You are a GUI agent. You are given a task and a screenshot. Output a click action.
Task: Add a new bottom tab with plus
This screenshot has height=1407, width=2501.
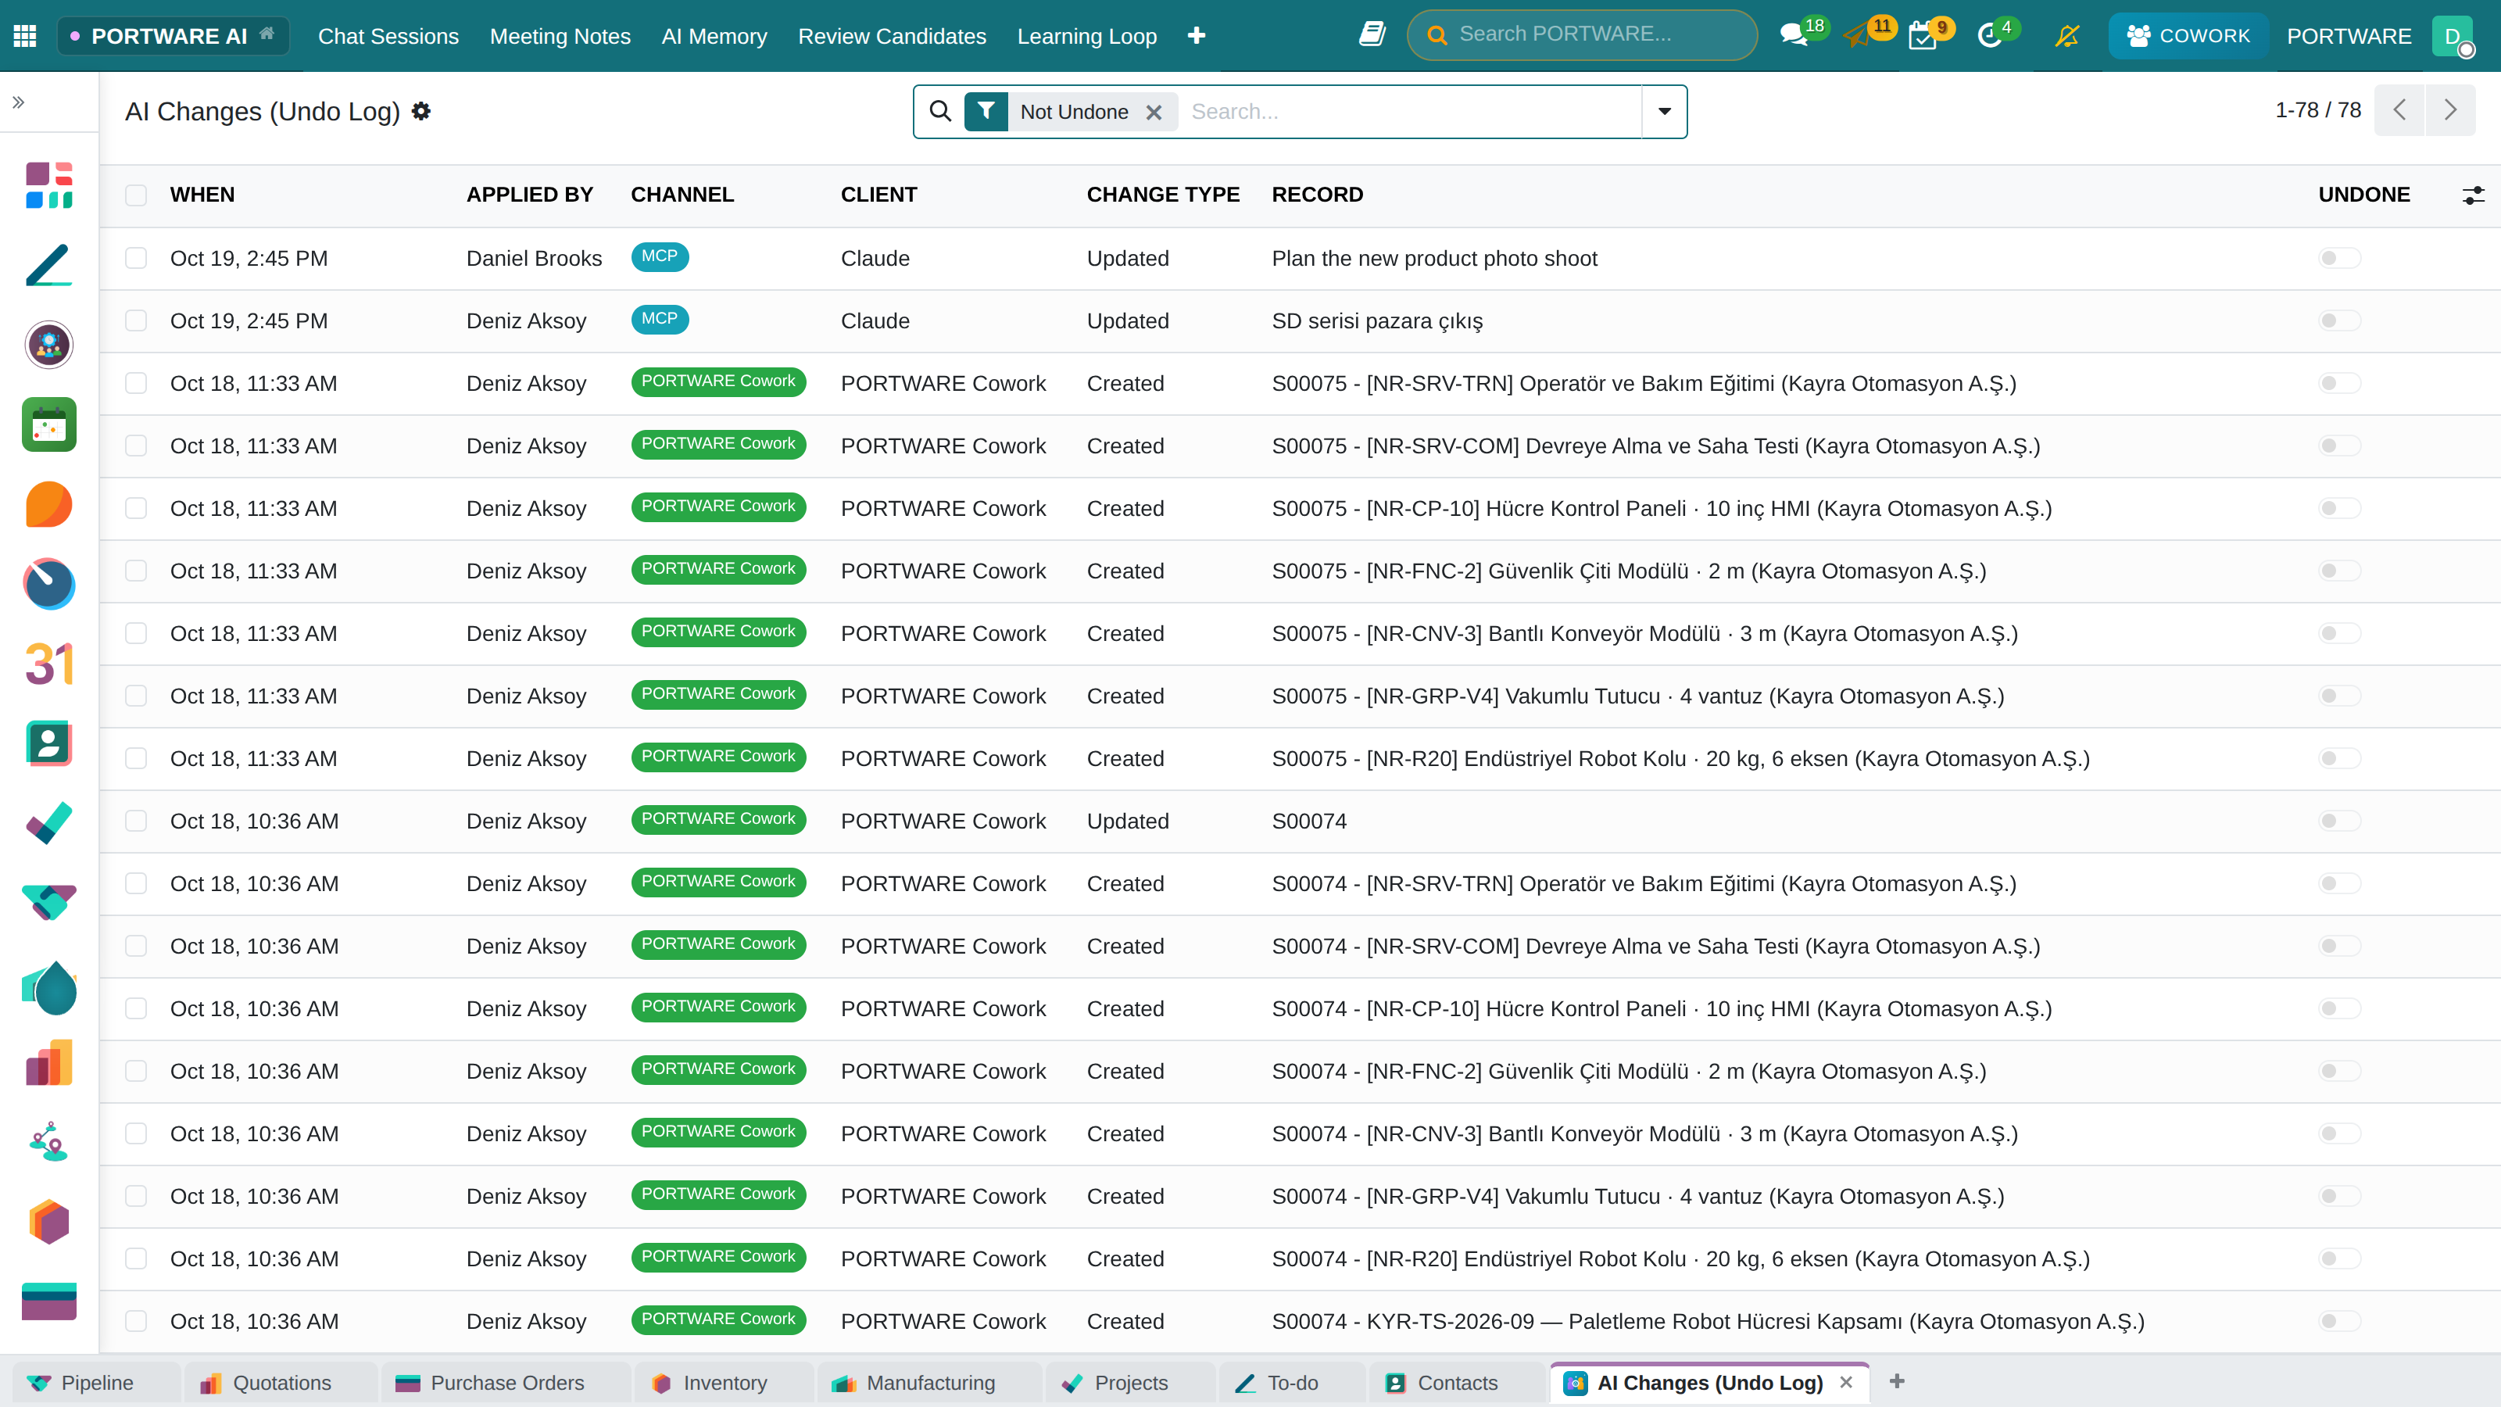[x=1896, y=1380]
